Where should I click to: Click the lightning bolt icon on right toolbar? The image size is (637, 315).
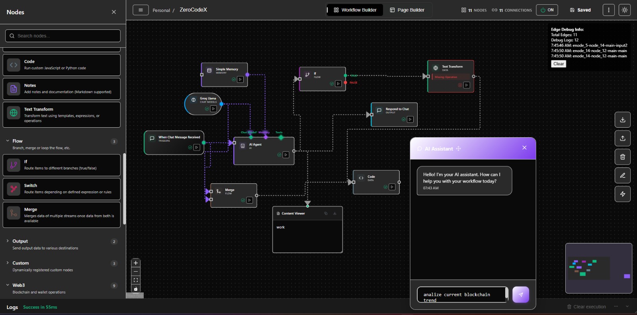pyautogui.click(x=623, y=194)
